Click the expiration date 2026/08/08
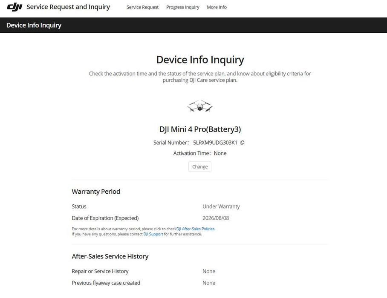The image size is (387, 298). pyautogui.click(x=216, y=218)
